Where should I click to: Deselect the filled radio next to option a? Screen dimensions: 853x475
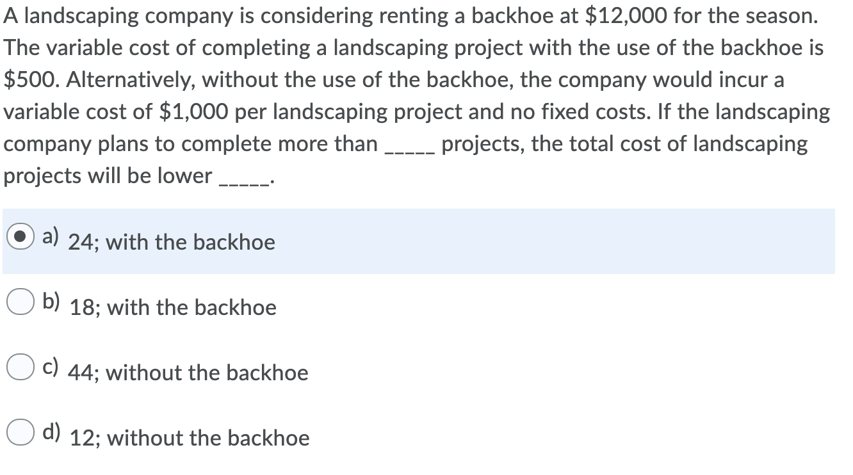(x=21, y=237)
